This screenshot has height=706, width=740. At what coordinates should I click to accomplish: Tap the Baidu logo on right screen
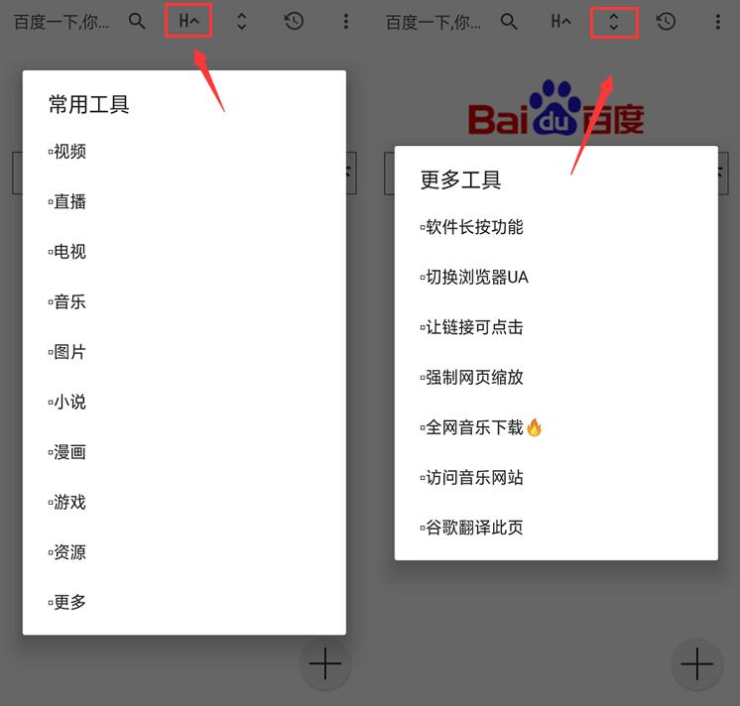(x=555, y=107)
